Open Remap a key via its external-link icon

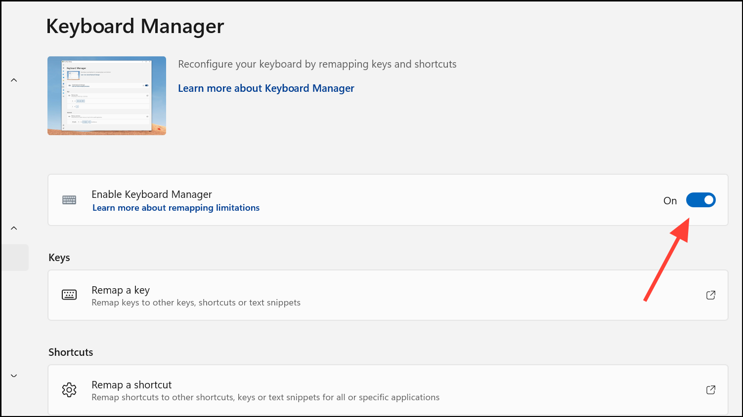(710, 295)
